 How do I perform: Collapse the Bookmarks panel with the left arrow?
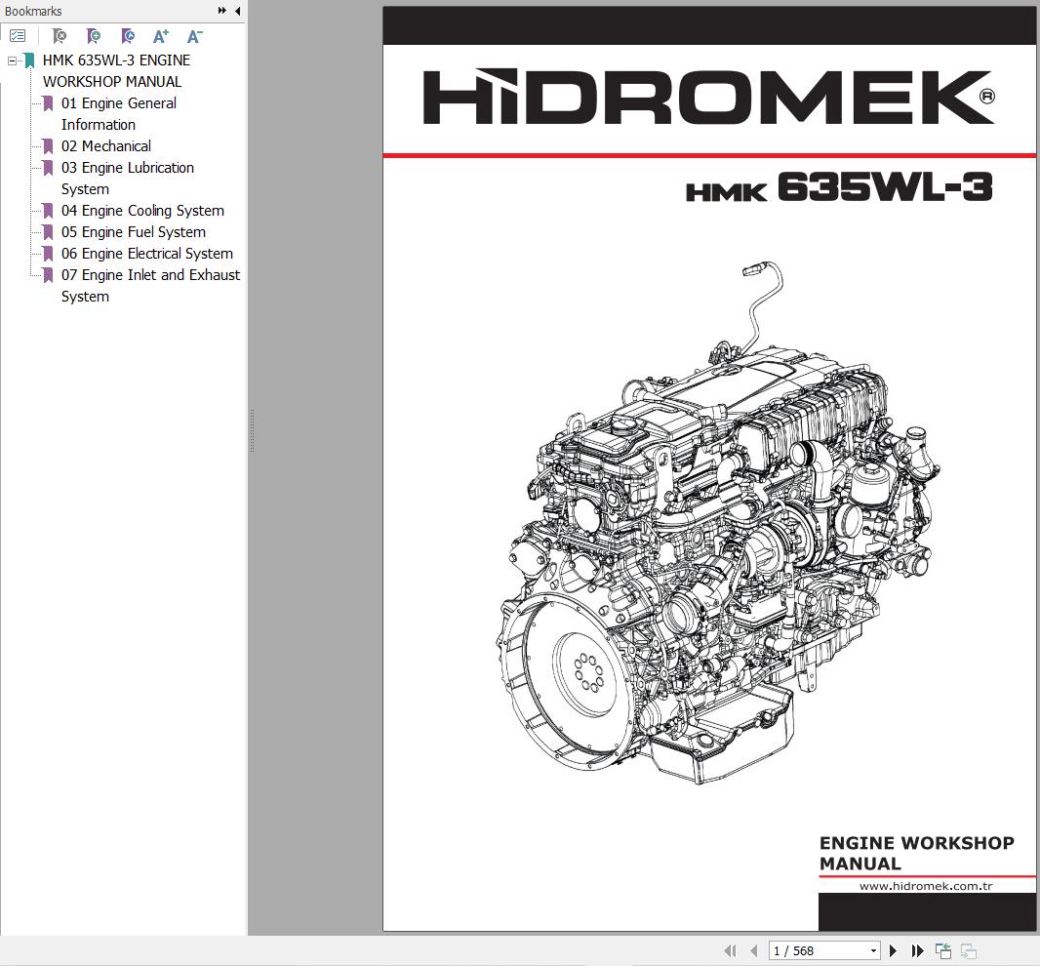[x=237, y=11]
